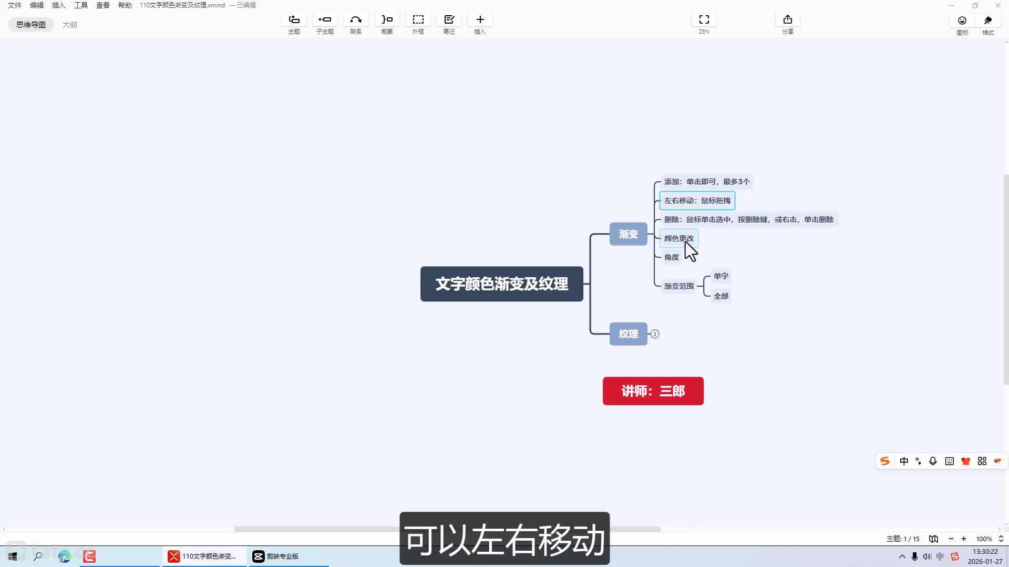Add a 子主题 (subtopic) via the toolbar
Viewport: 1009px width, 567px height.
point(325,20)
